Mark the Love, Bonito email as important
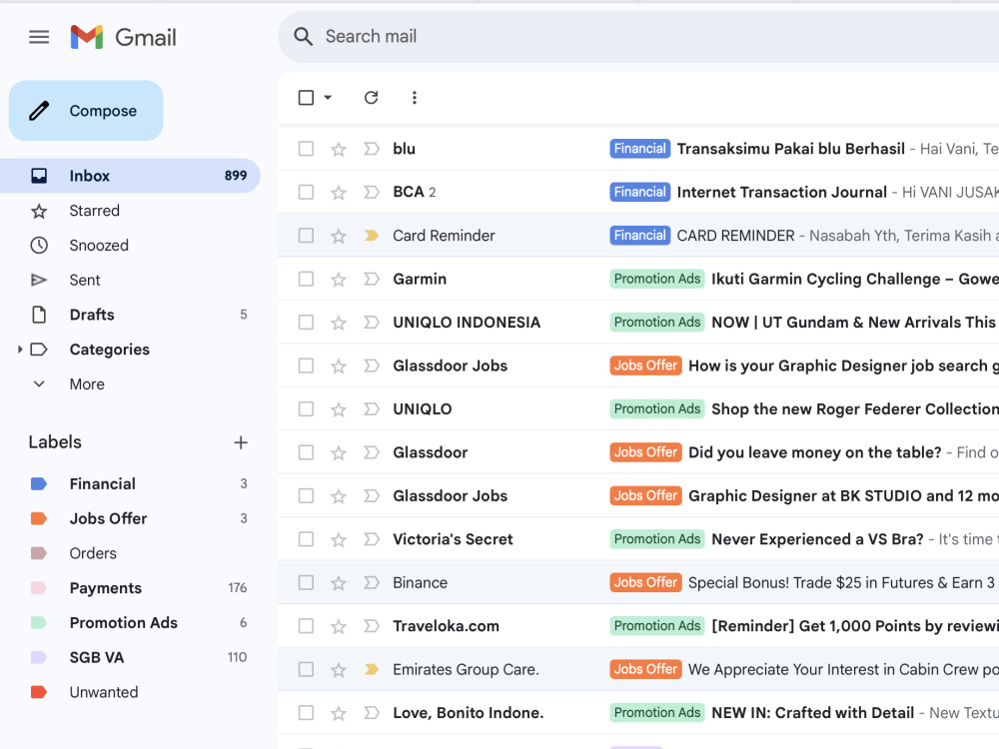The image size is (999, 749). (x=372, y=713)
